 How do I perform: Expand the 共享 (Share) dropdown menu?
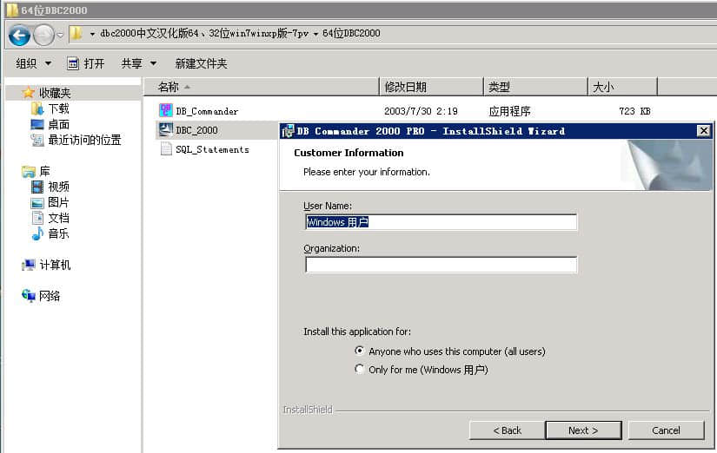(139, 63)
